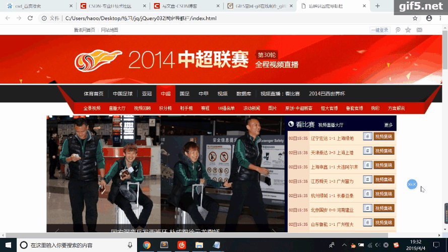448x252 pixels.
Task: Click 视频集锦 for 江苏舜天 vs 广州富力
Action: coord(383,179)
